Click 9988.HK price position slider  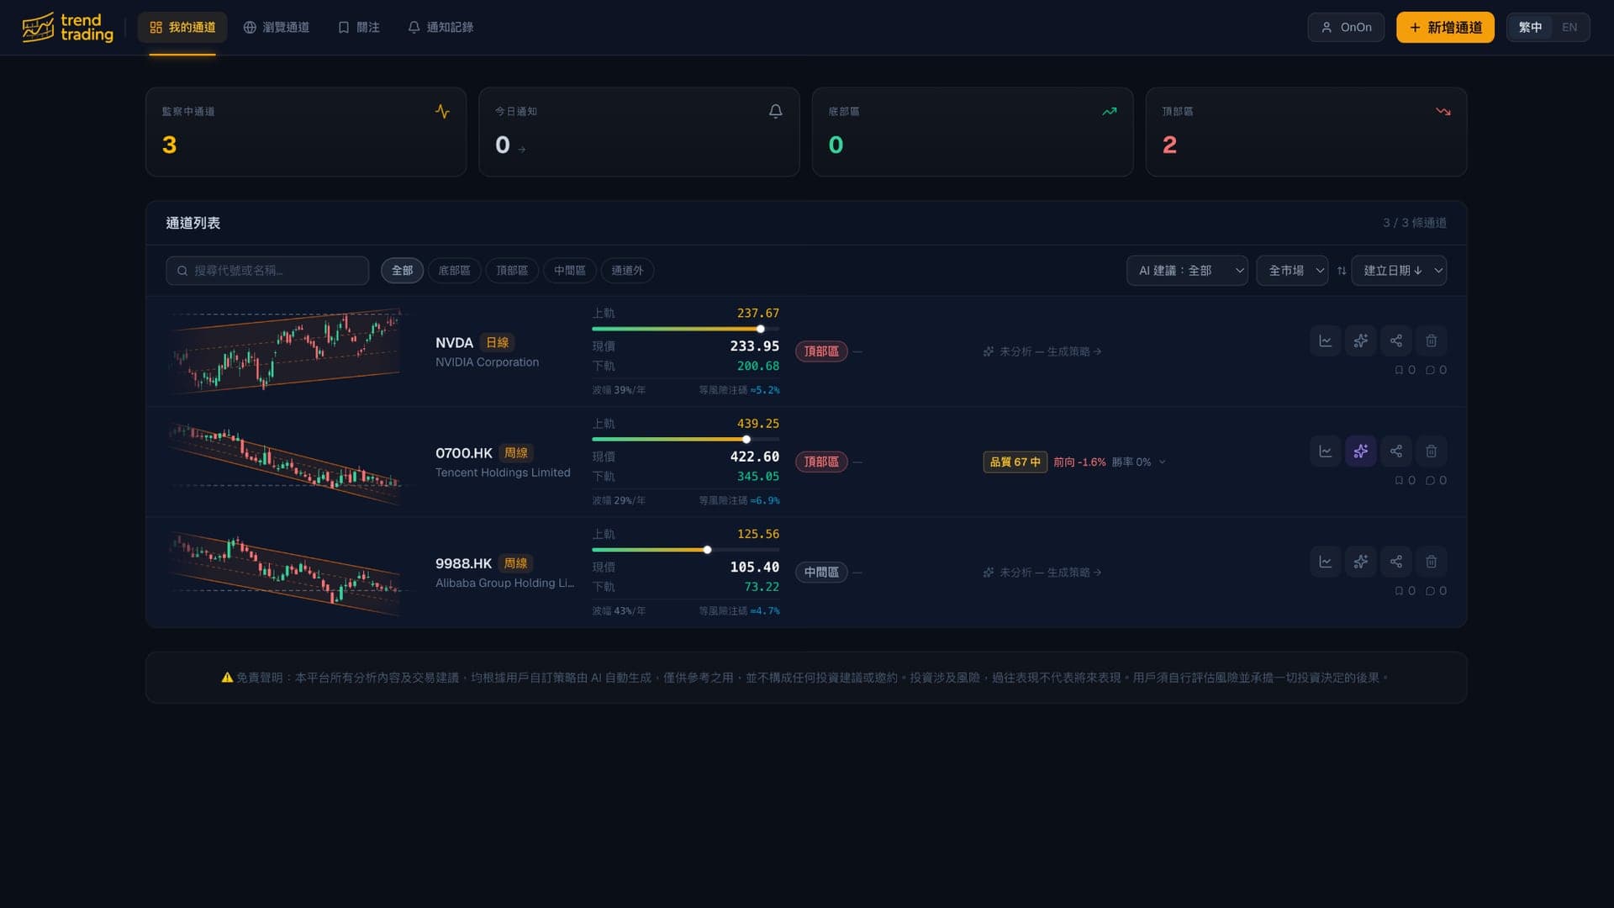coord(685,550)
